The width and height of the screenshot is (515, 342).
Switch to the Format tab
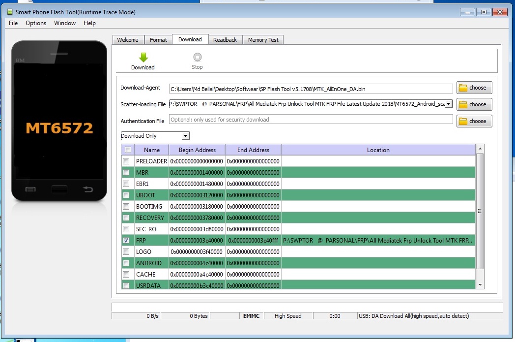[x=158, y=39]
